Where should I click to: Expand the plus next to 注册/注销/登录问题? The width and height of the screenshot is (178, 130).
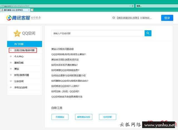tap(11, 50)
